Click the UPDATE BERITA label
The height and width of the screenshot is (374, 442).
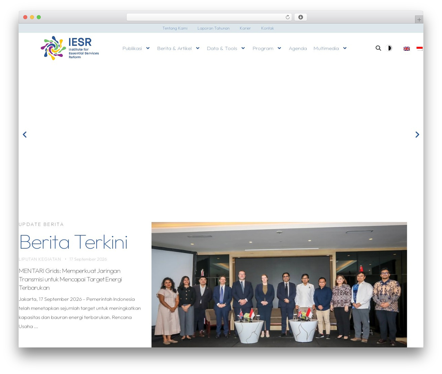click(x=41, y=224)
